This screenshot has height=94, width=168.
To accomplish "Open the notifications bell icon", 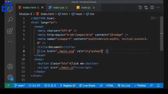I will [158, 85].
